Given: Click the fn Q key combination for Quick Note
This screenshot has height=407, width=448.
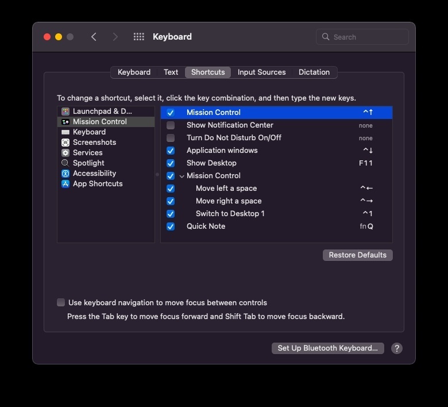Looking at the screenshot, I should [x=366, y=226].
